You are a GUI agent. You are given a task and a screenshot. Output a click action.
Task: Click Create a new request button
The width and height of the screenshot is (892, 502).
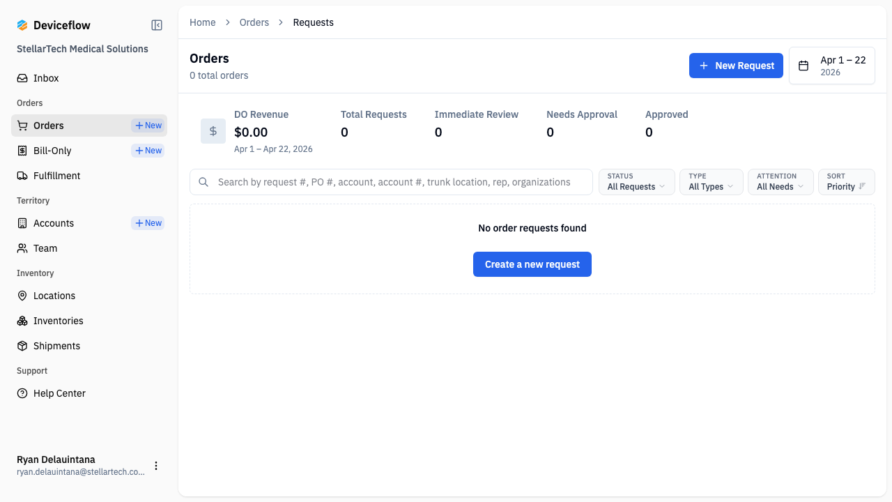point(532,264)
